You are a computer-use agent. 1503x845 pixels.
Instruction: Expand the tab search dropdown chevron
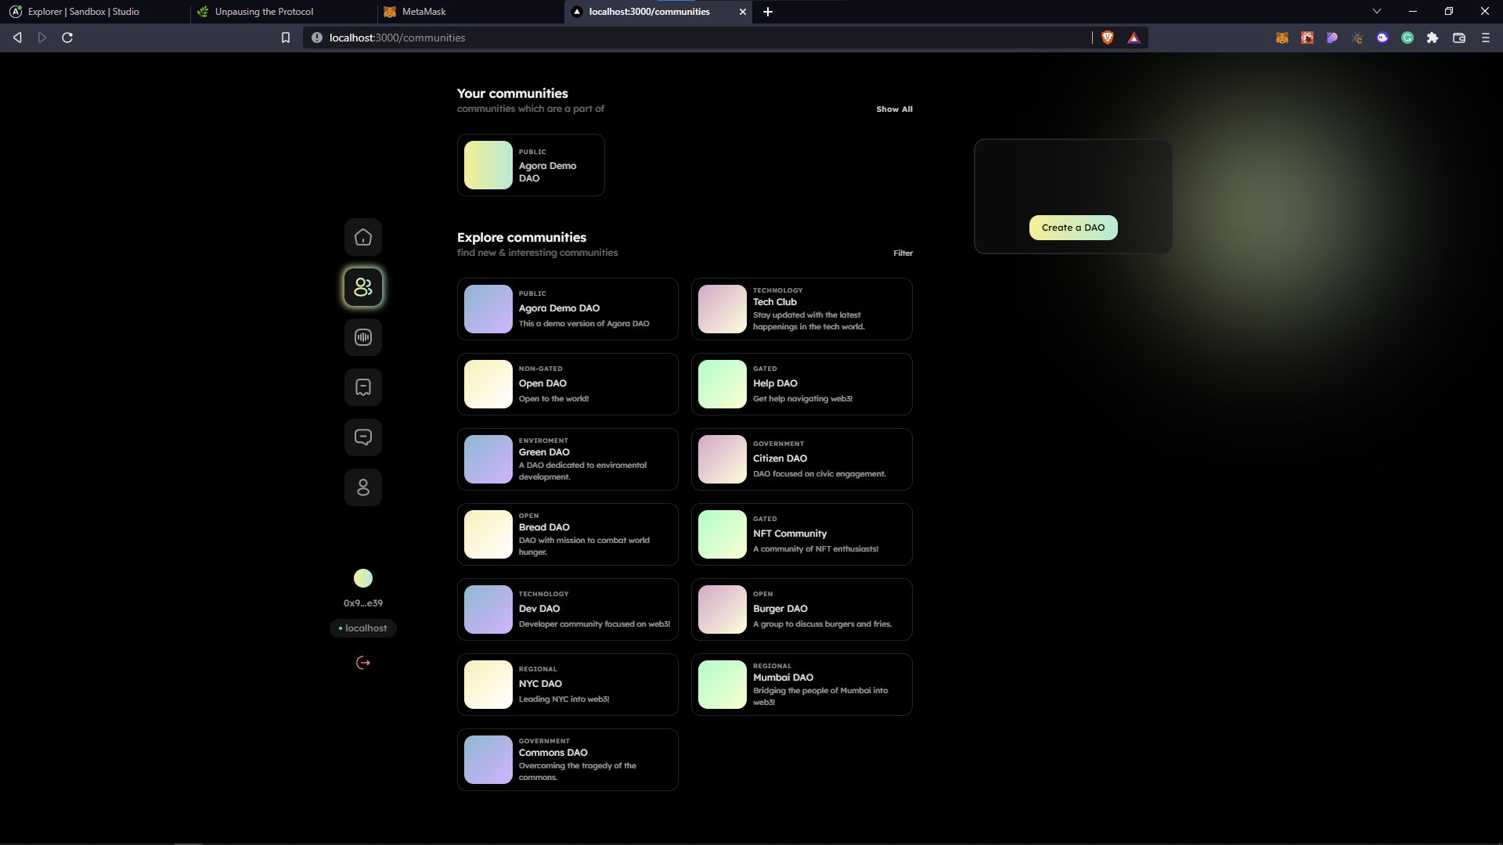click(x=1377, y=12)
